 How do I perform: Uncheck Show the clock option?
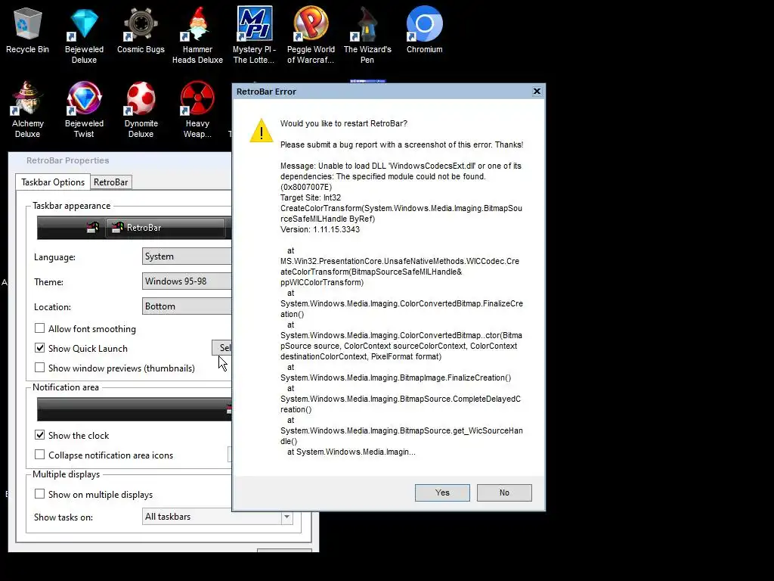[39, 435]
